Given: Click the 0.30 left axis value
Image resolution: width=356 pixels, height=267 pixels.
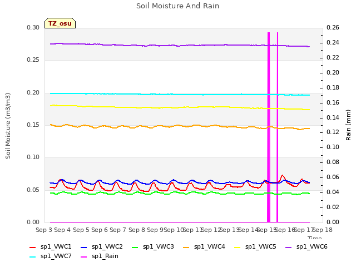Looking at the screenshot, I should point(33,28).
